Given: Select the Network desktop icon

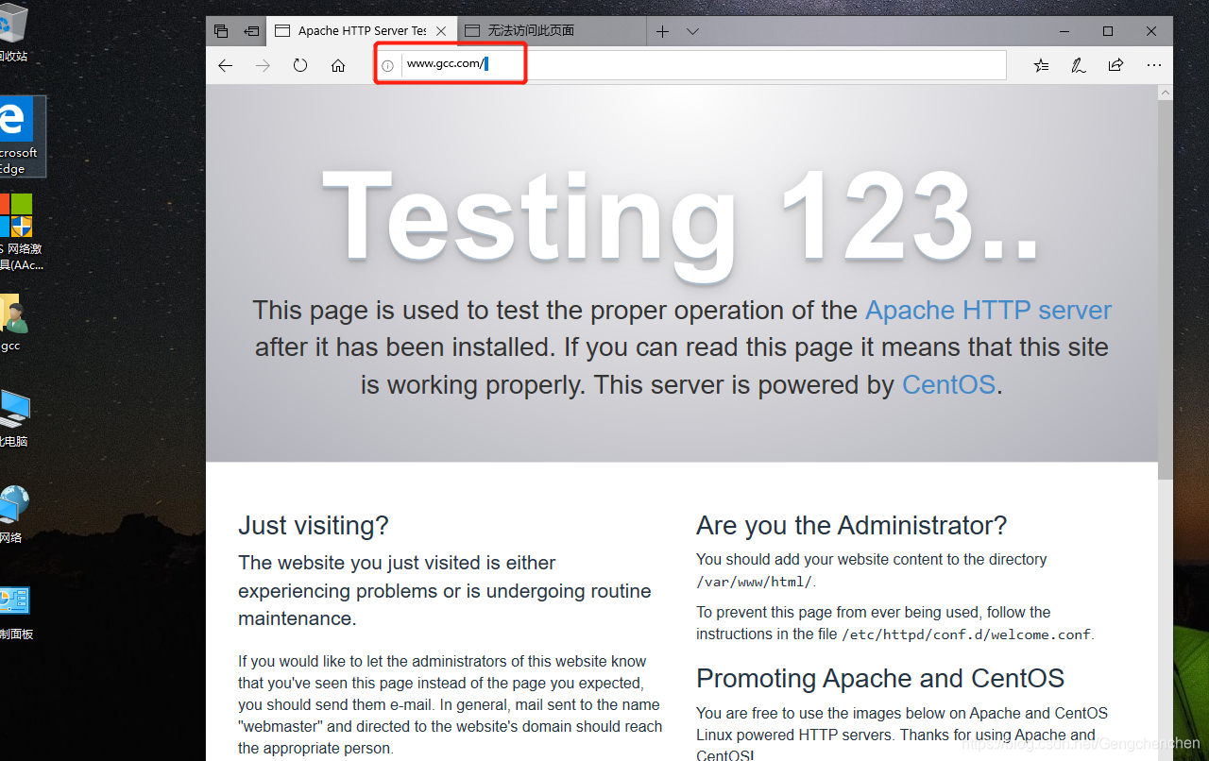Looking at the screenshot, I should coord(13,516).
